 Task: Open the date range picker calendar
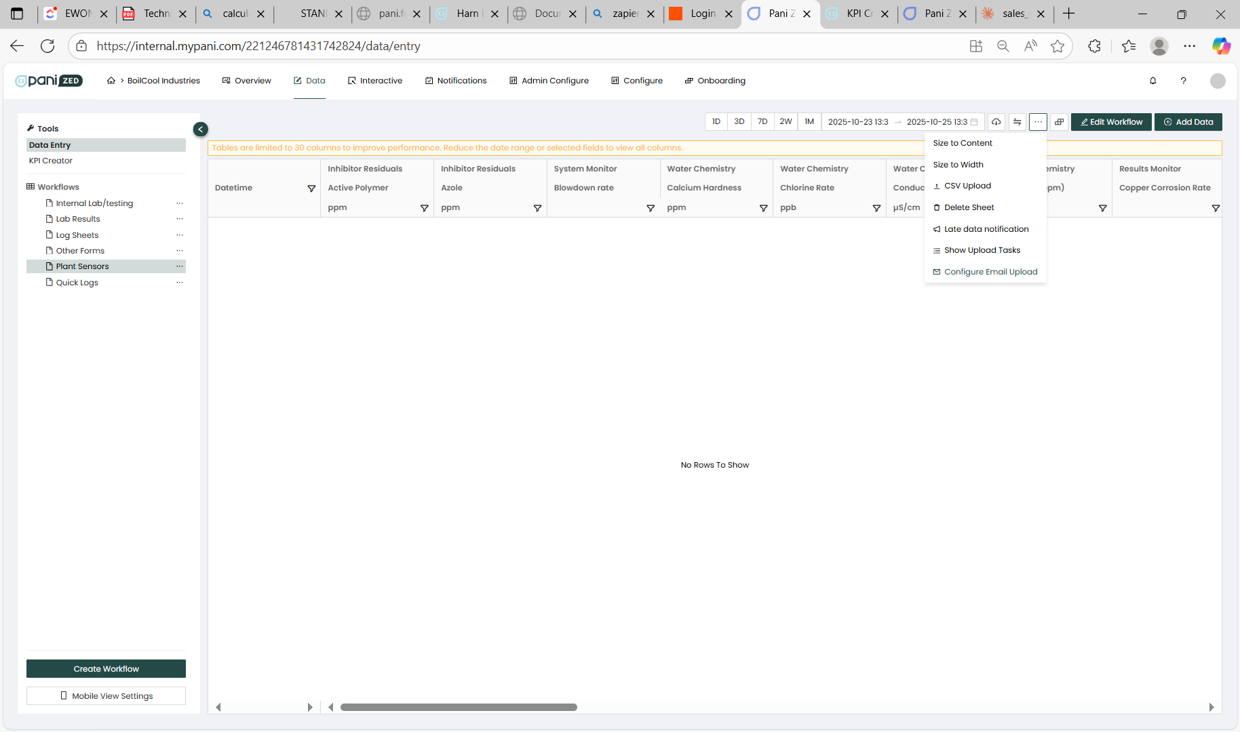[974, 122]
